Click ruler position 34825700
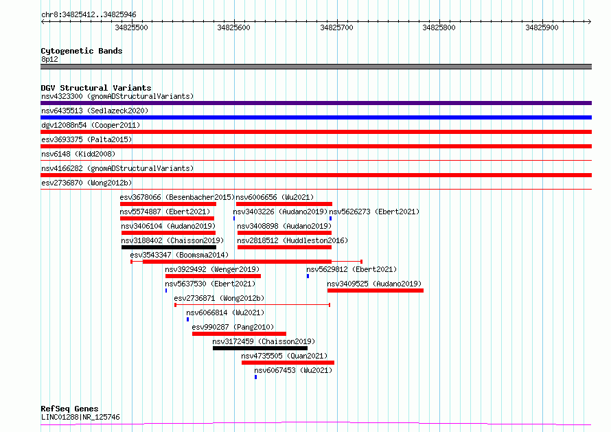611x432 pixels. tap(336, 27)
